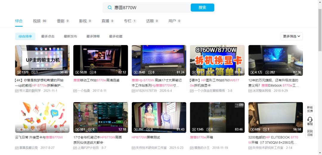The height and width of the screenshot is (155, 322).
Task: Click the 回到旧版 side button
Action: point(310,133)
